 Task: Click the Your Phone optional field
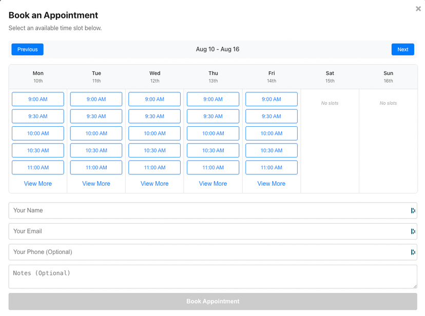click(205, 252)
